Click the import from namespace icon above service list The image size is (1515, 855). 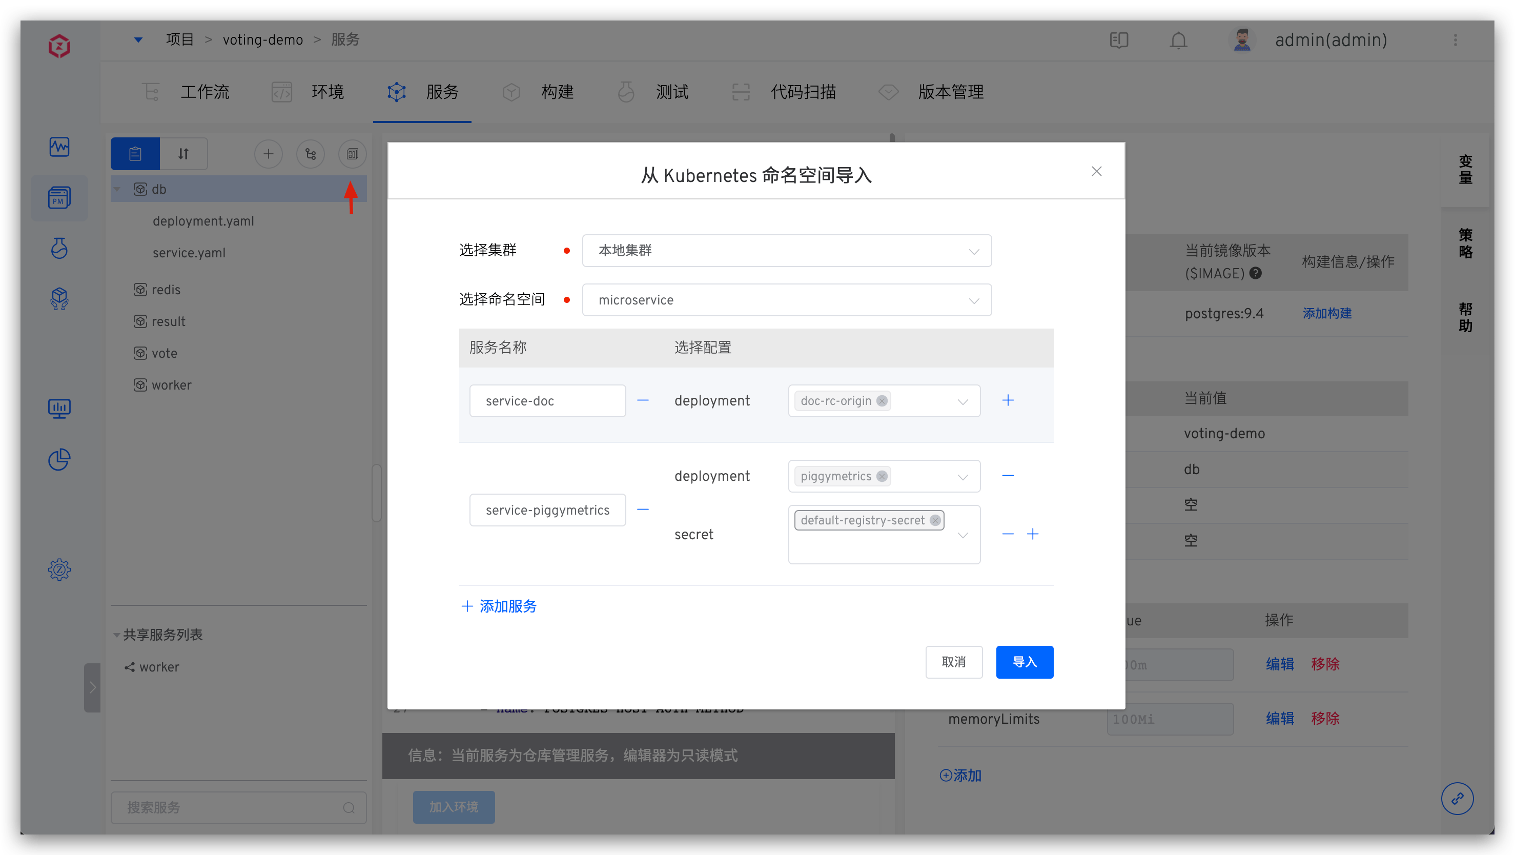click(x=352, y=153)
